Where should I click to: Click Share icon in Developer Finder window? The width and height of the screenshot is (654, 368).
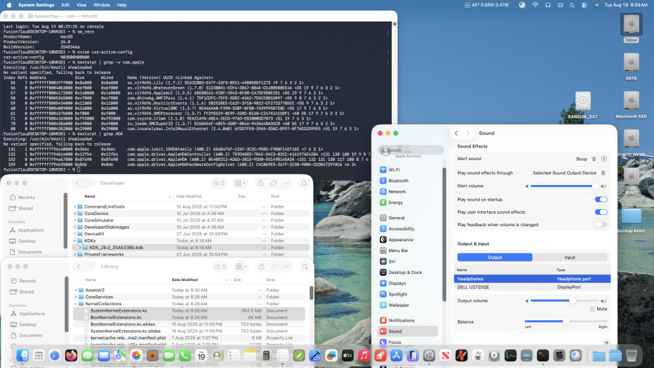(x=261, y=183)
